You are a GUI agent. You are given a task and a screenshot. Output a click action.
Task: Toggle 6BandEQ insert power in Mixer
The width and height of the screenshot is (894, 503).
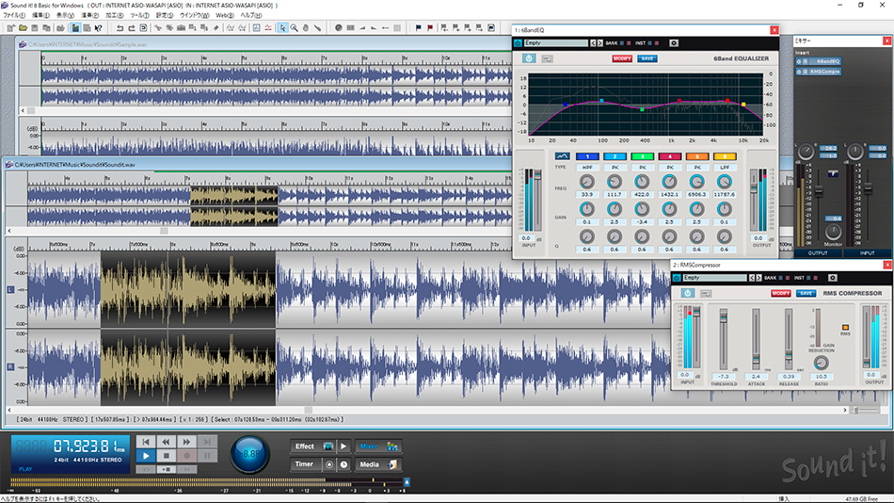799,61
